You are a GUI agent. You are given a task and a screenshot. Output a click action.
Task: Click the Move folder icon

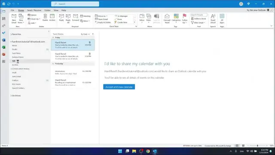142,16
